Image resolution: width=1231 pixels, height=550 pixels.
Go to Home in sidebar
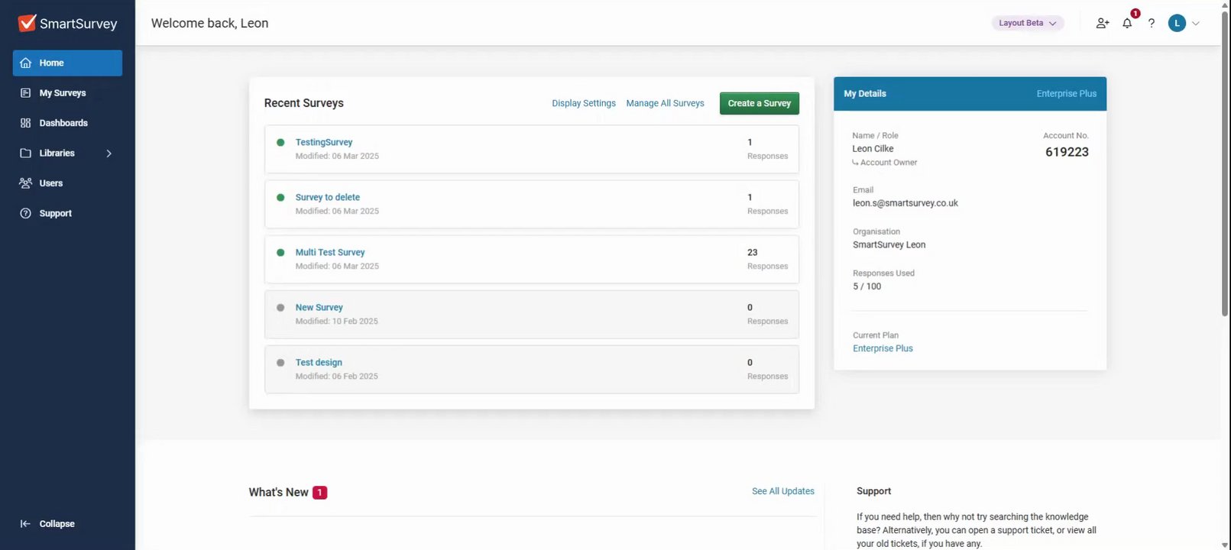(67, 63)
